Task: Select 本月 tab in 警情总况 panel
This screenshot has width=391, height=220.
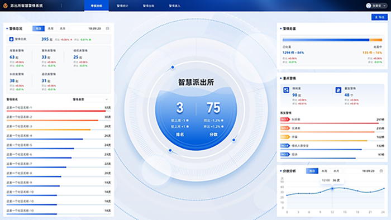Action: click(x=63, y=28)
